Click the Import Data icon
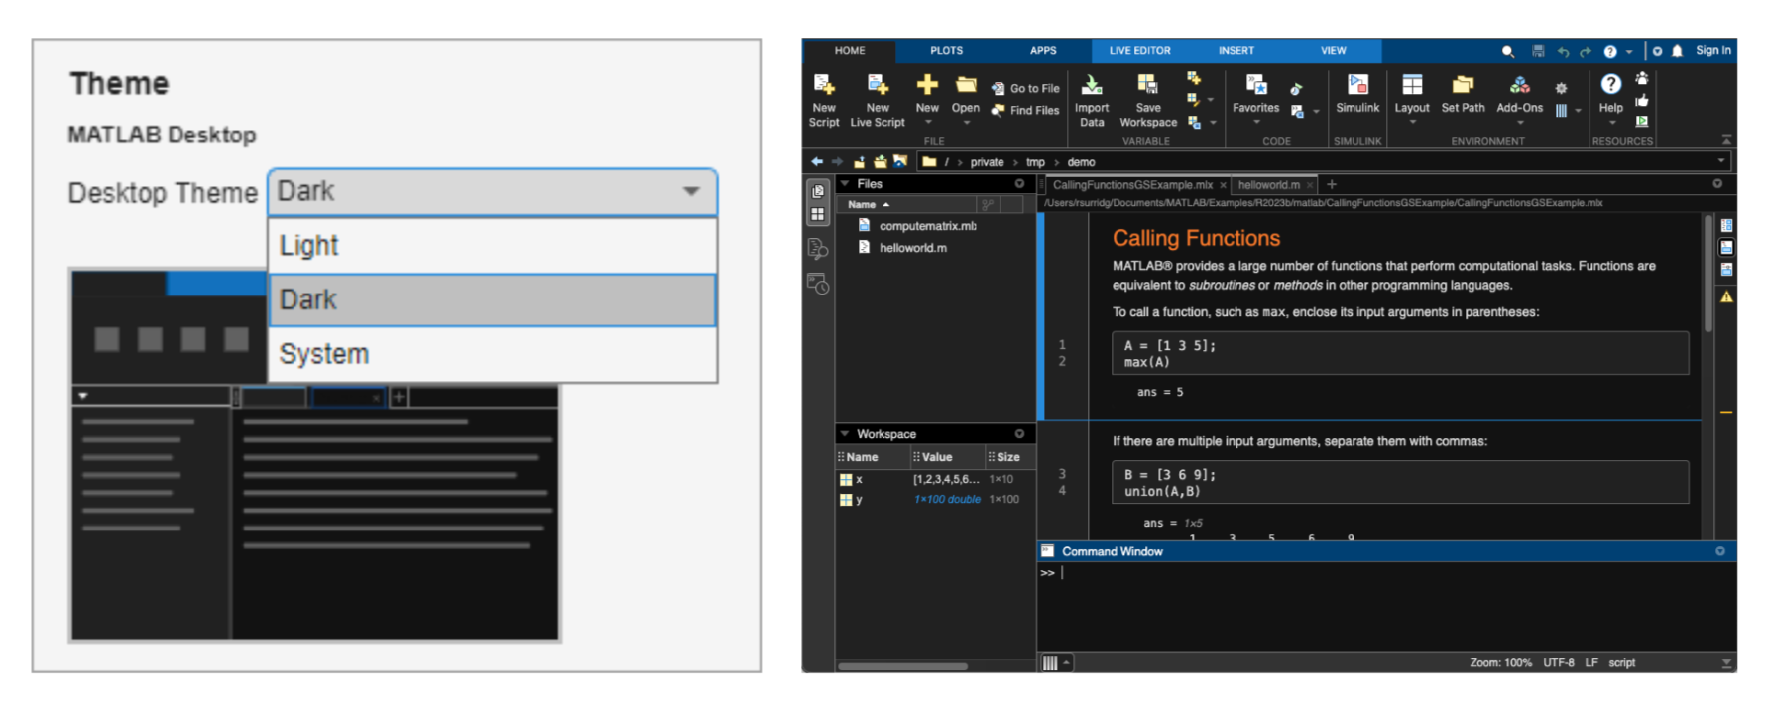 [x=1091, y=85]
